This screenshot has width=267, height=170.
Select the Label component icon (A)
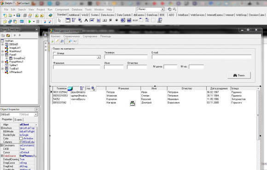pyautogui.click(x=86, y=20)
